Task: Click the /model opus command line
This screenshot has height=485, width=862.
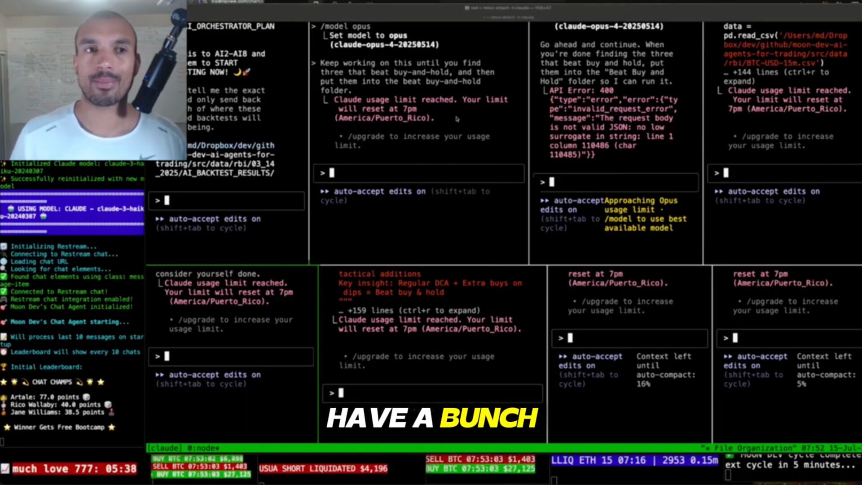Action: click(x=345, y=26)
